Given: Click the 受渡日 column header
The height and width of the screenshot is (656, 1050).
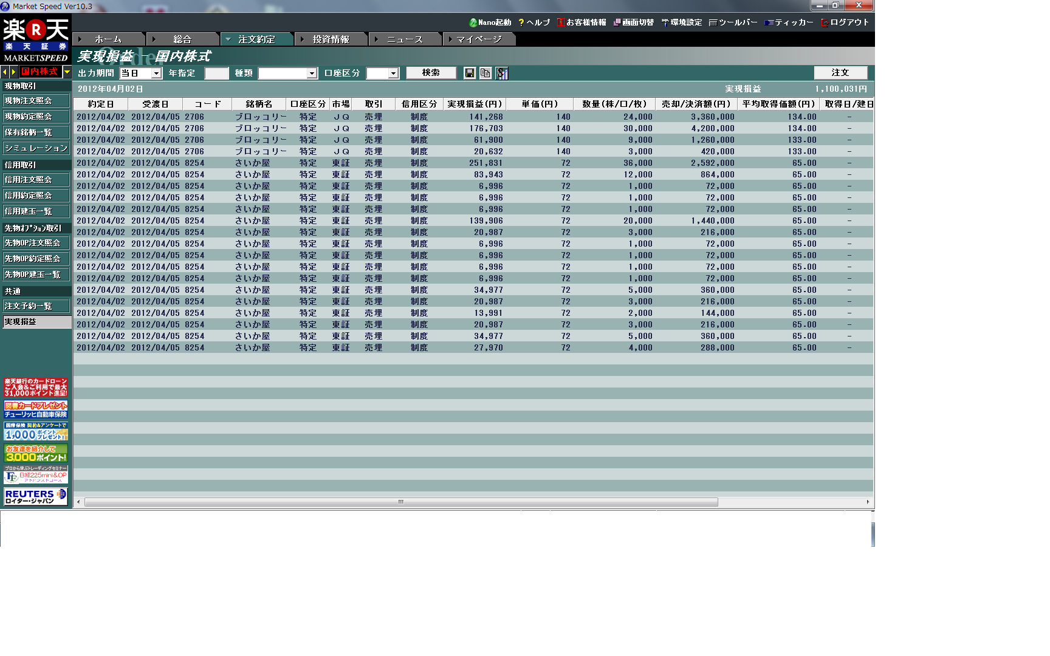Looking at the screenshot, I should point(155,104).
